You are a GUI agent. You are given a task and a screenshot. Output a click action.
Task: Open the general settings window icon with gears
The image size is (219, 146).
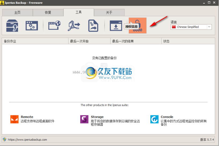32,26
